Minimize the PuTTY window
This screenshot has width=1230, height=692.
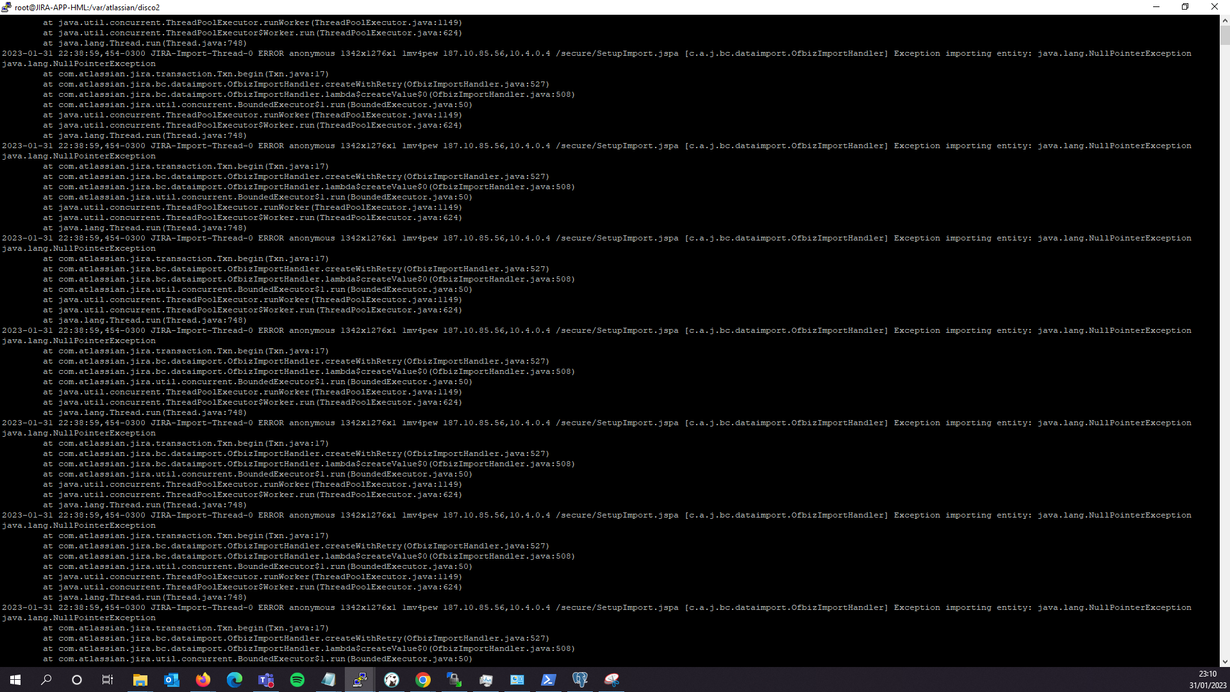tap(1156, 7)
